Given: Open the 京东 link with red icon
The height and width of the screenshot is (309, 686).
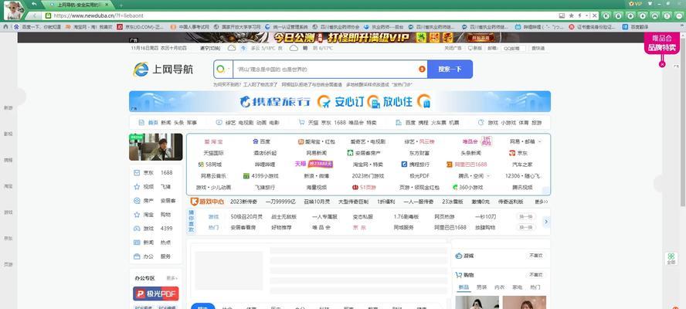Looking at the screenshot, I should pos(518,153).
